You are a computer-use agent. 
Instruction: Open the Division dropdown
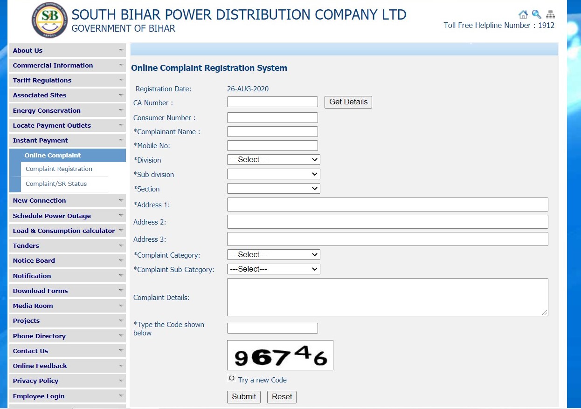coord(274,160)
